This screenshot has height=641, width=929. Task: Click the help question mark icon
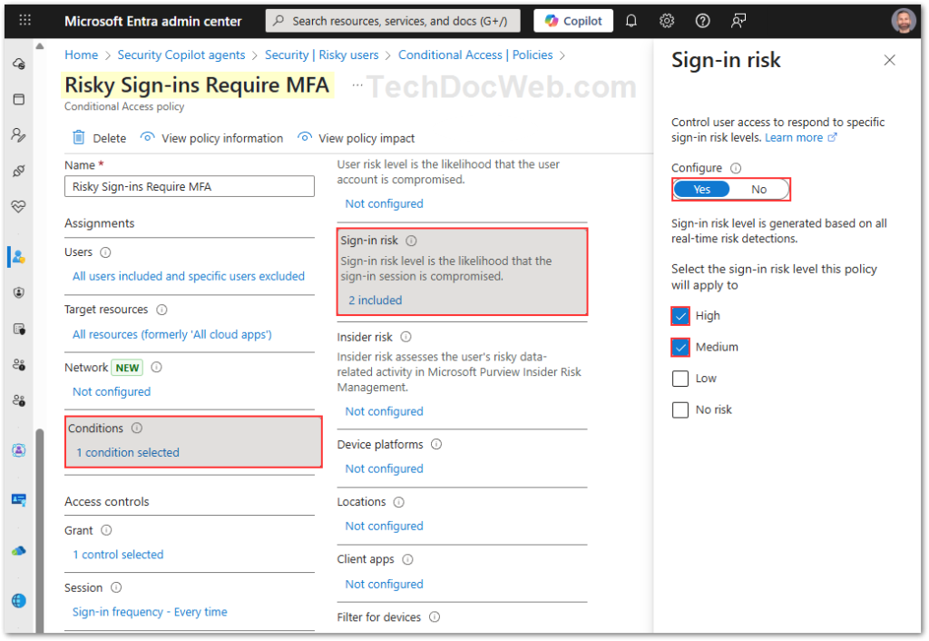tap(702, 20)
